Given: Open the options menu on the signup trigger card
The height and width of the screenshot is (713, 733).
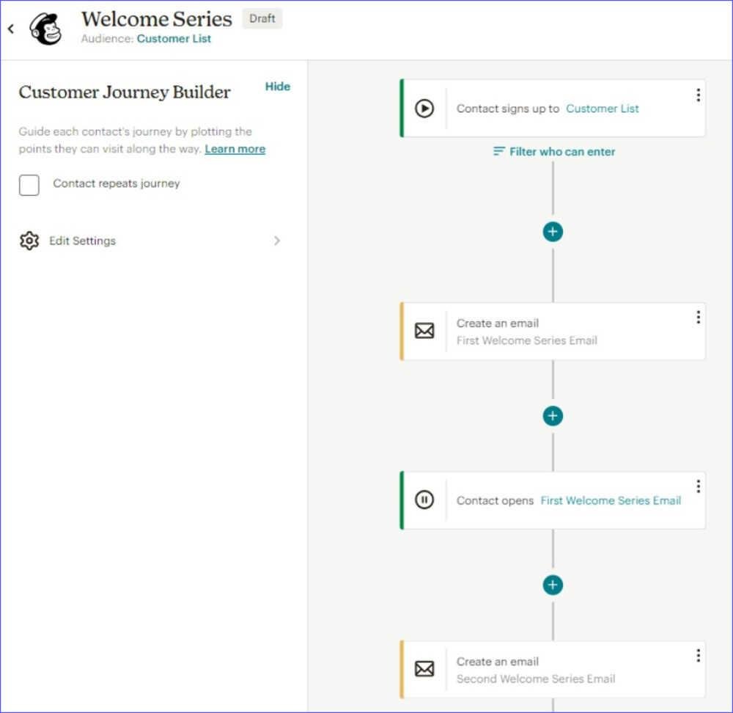Looking at the screenshot, I should click(698, 94).
